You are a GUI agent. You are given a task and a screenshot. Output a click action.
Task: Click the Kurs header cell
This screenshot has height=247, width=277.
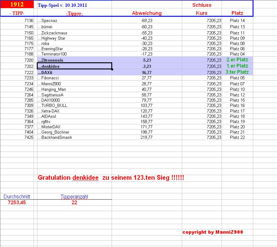pyautogui.click(x=202, y=13)
